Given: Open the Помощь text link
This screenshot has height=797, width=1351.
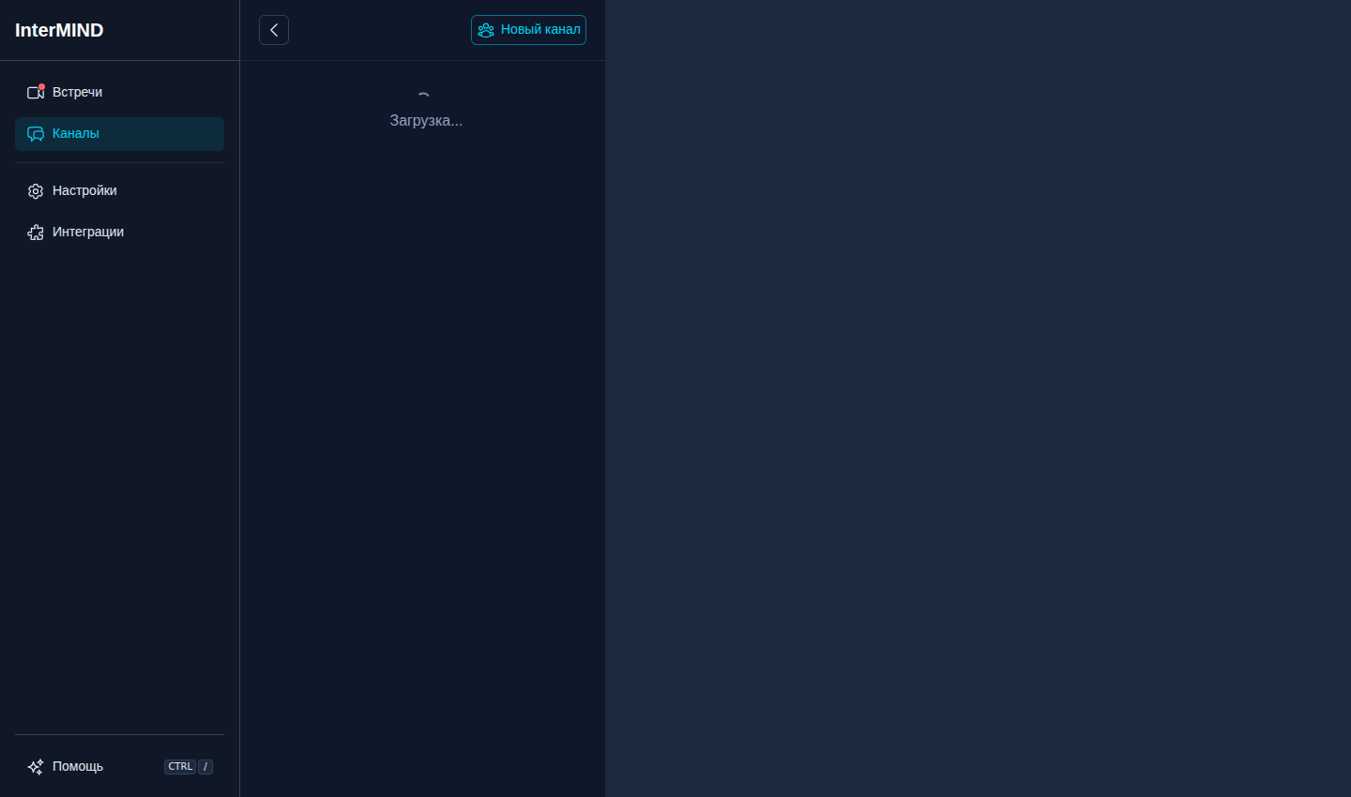Looking at the screenshot, I should pyautogui.click(x=78, y=766).
